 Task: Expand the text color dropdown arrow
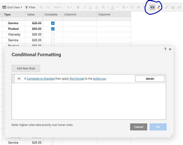[x=117, y=7]
